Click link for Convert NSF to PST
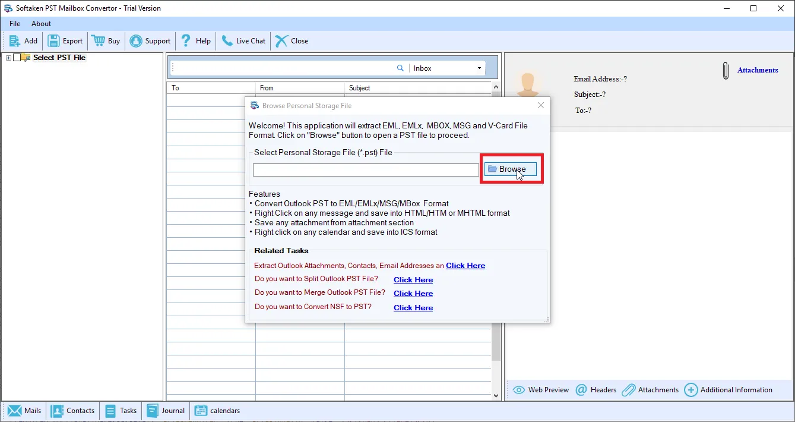 click(x=413, y=308)
